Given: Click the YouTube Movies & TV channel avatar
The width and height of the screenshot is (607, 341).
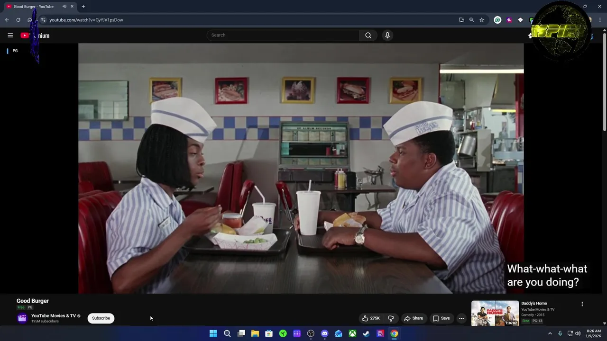Looking at the screenshot, I should pos(22,318).
